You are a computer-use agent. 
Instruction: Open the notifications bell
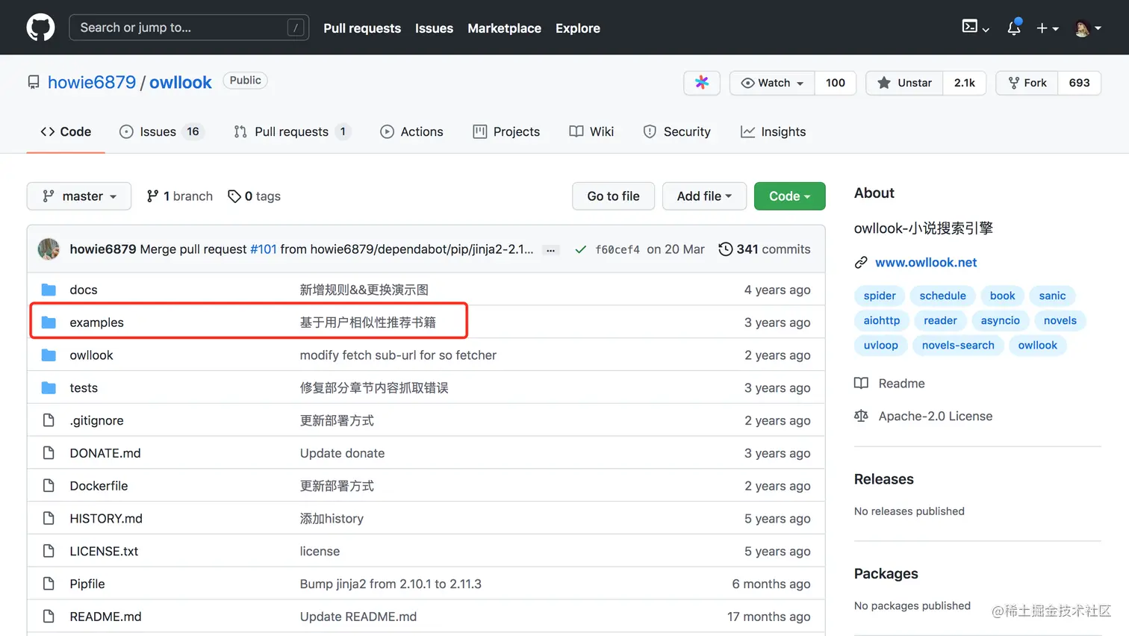[1013, 28]
